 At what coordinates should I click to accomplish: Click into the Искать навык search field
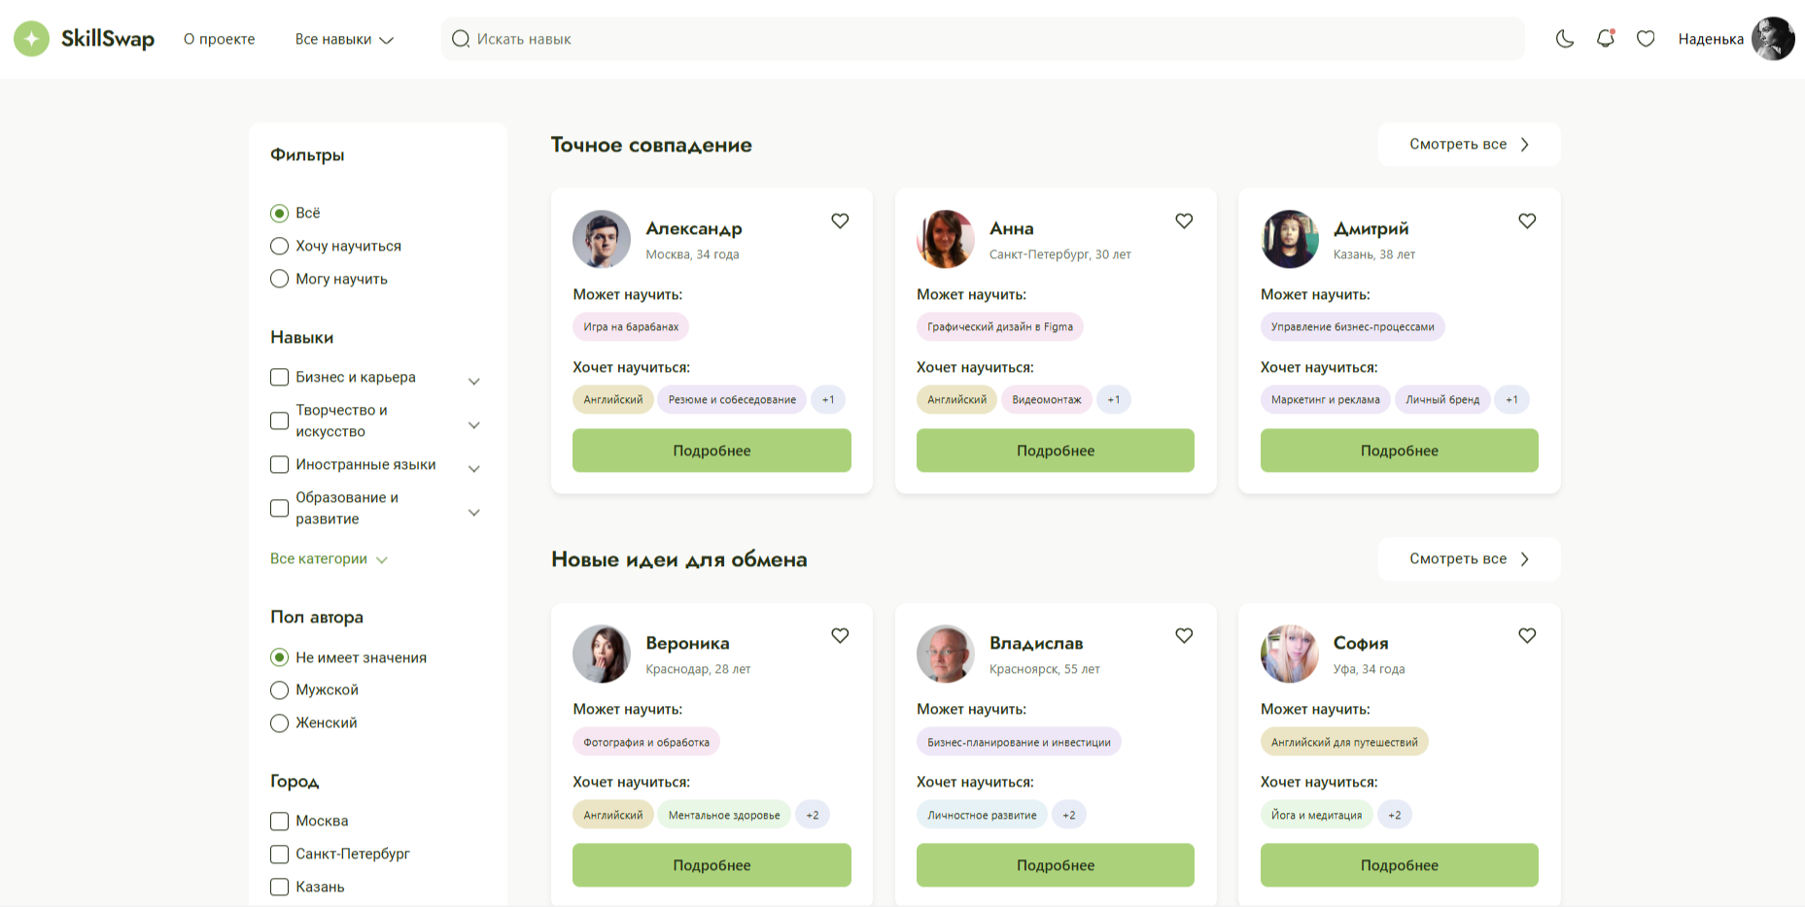983,39
